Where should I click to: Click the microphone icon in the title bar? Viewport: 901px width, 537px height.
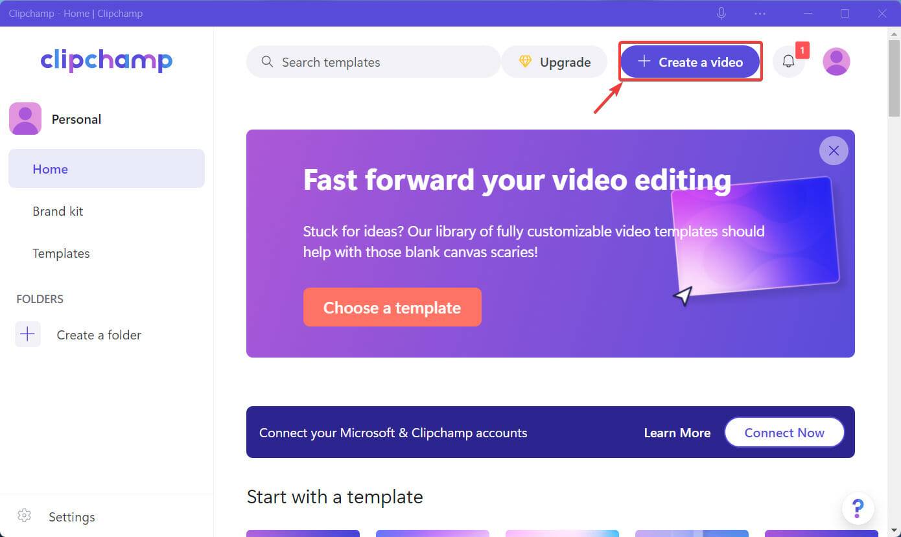tap(721, 13)
